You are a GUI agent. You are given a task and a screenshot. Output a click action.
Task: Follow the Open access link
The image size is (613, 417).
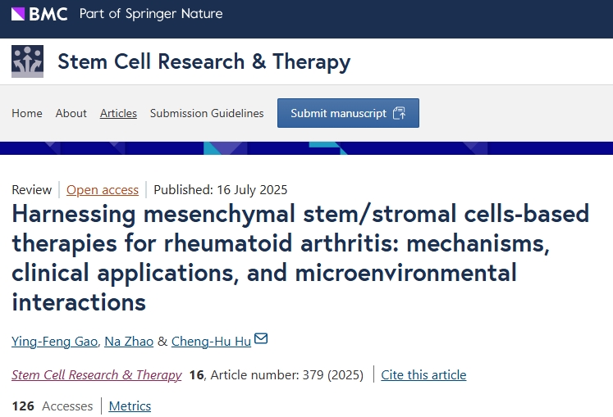pos(103,189)
